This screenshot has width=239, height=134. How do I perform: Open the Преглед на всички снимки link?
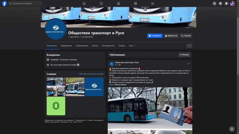(91, 74)
